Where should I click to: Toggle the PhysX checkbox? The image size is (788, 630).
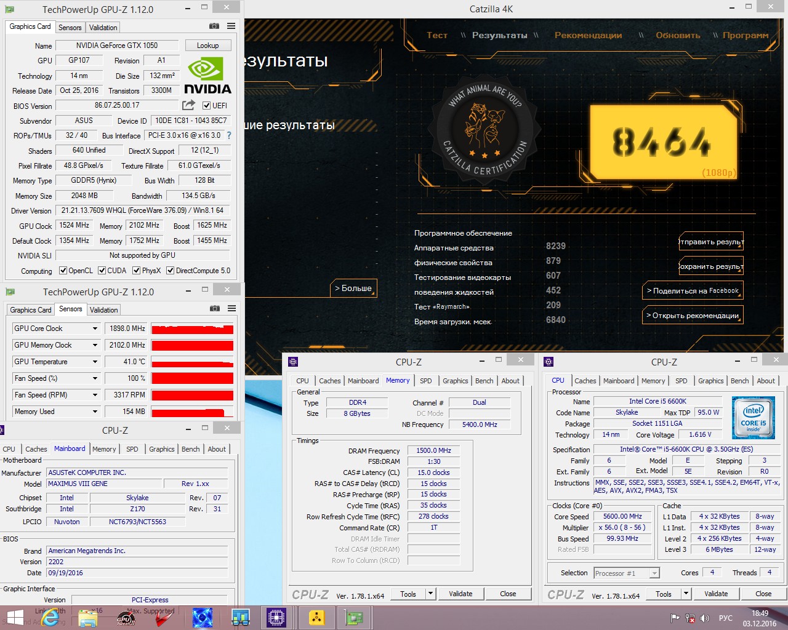(x=137, y=271)
